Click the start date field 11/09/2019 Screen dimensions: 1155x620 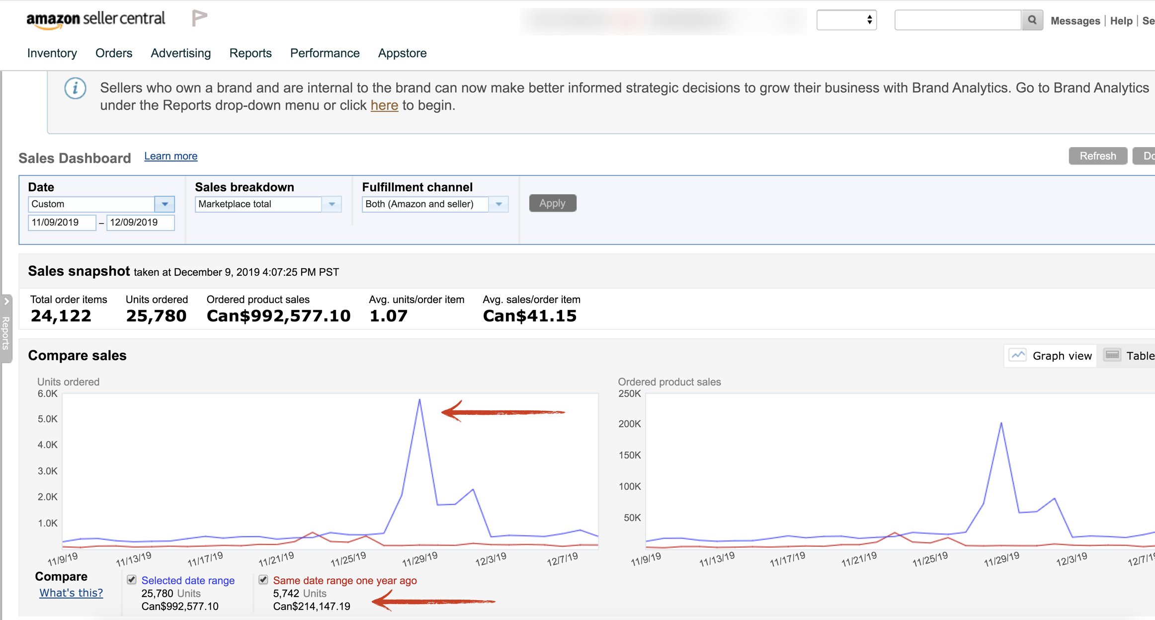tap(62, 223)
